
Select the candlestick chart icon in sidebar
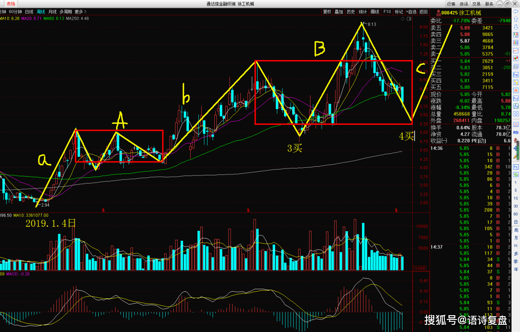coord(516,58)
